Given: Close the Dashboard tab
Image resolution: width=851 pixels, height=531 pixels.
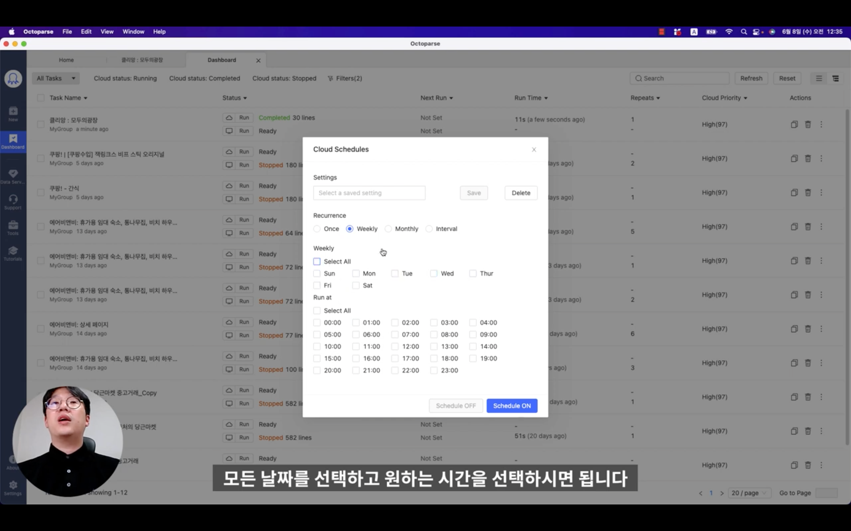Looking at the screenshot, I should click(258, 61).
